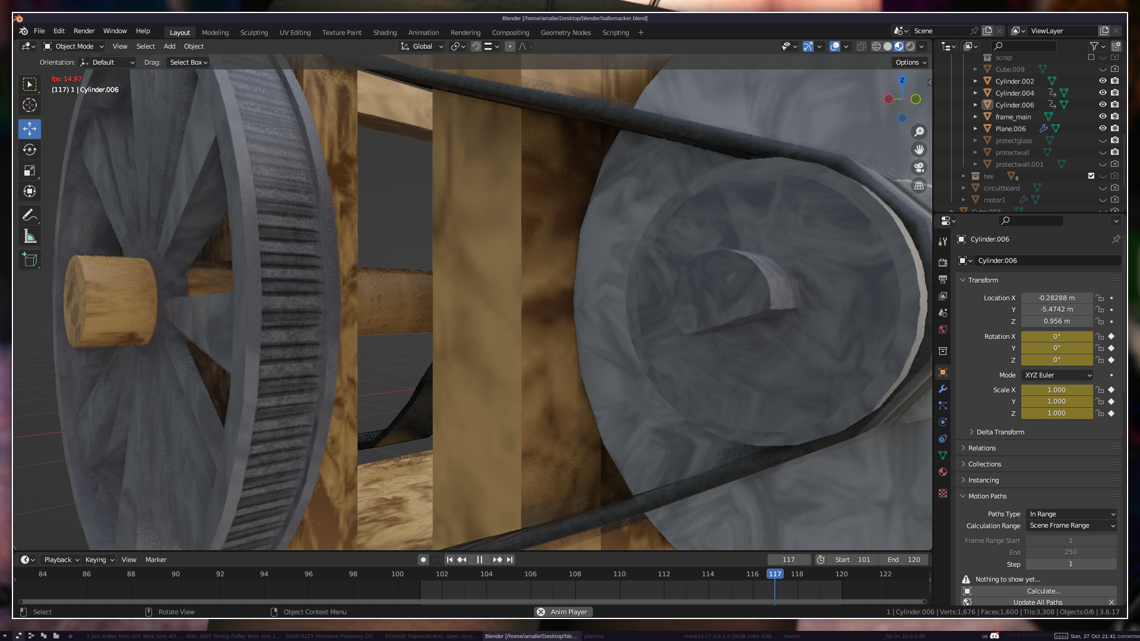
Task: Choose the Measure tool
Action: coord(30,237)
